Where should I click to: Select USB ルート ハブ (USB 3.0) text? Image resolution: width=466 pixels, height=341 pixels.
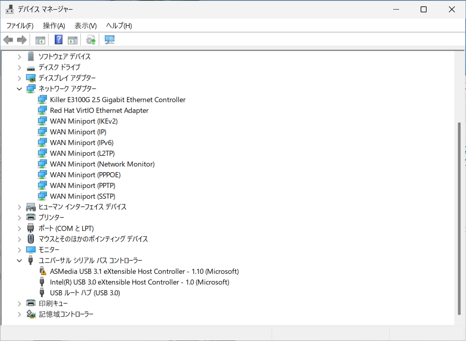85,293
